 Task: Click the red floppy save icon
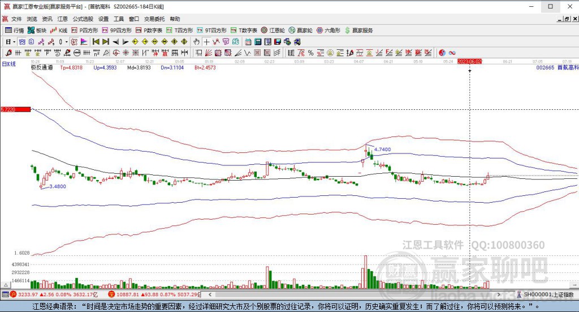(x=277, y=42)
